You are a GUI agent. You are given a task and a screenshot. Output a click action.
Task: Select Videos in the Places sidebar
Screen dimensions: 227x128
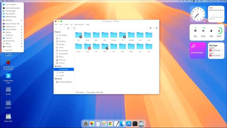click(x=64, y=63)
